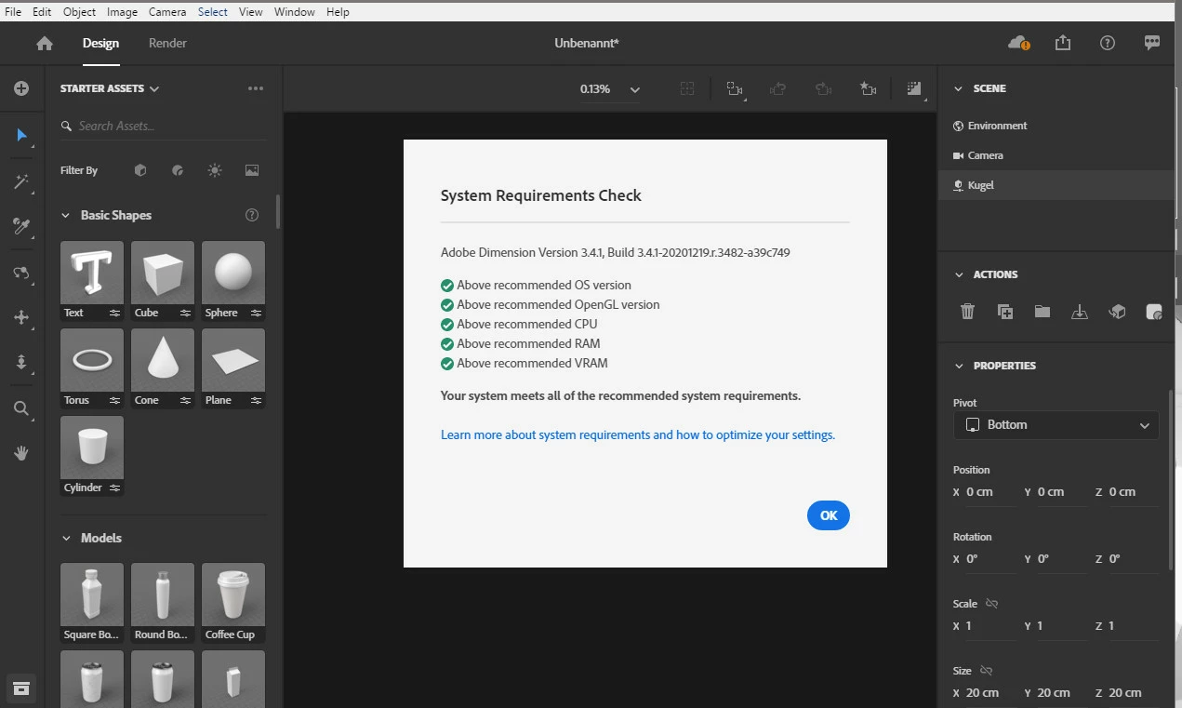Collapse the Properties panel
1182x708 pixels.
click(x=960, y=366)
